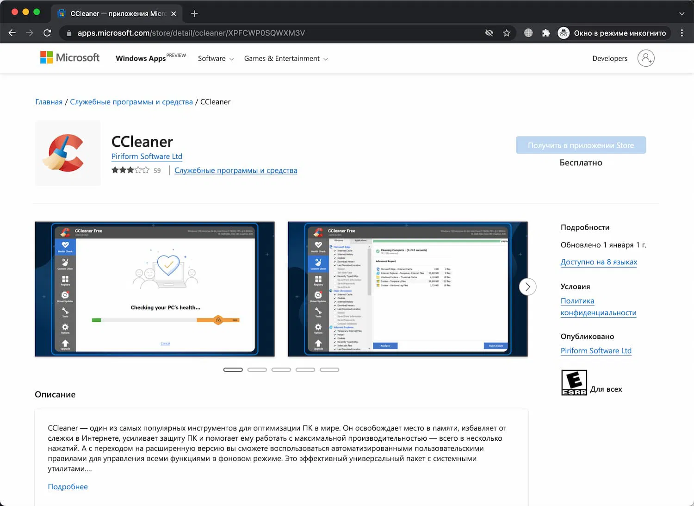Go forward in browser history
Image resolution: width=694 pixels, height=506 pixels.
click(30, 33)
